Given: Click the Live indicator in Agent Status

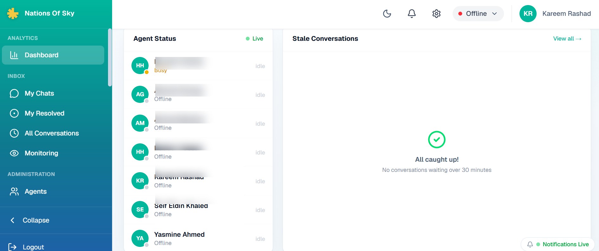Looking at the screenshot, I should coord(254,39).
